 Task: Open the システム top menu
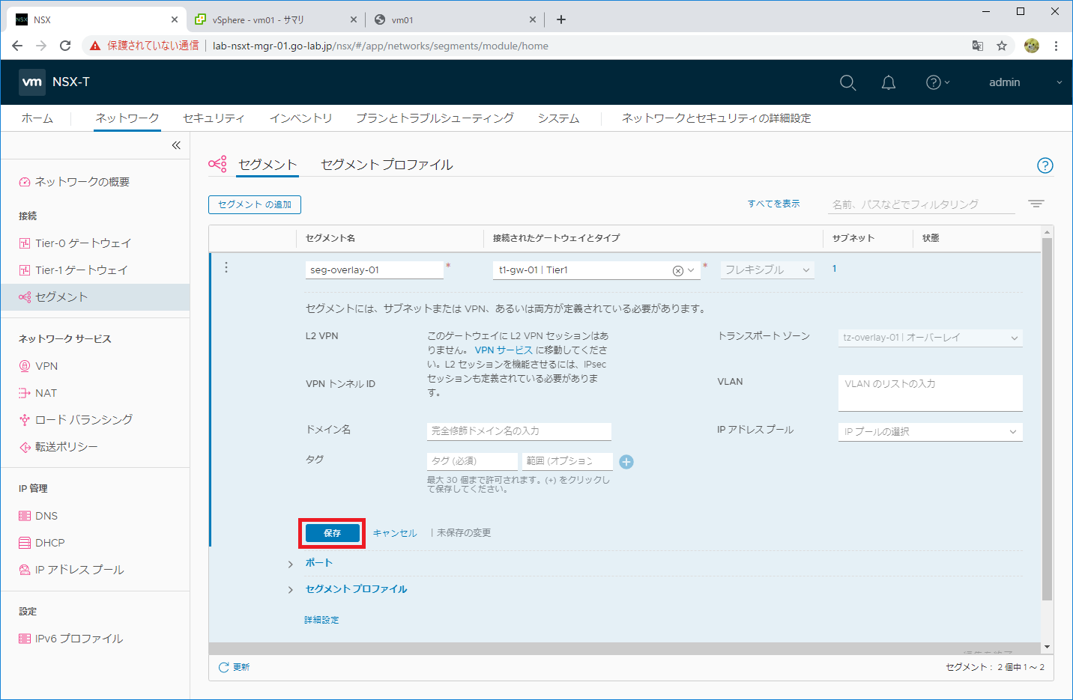pos(558,118)
